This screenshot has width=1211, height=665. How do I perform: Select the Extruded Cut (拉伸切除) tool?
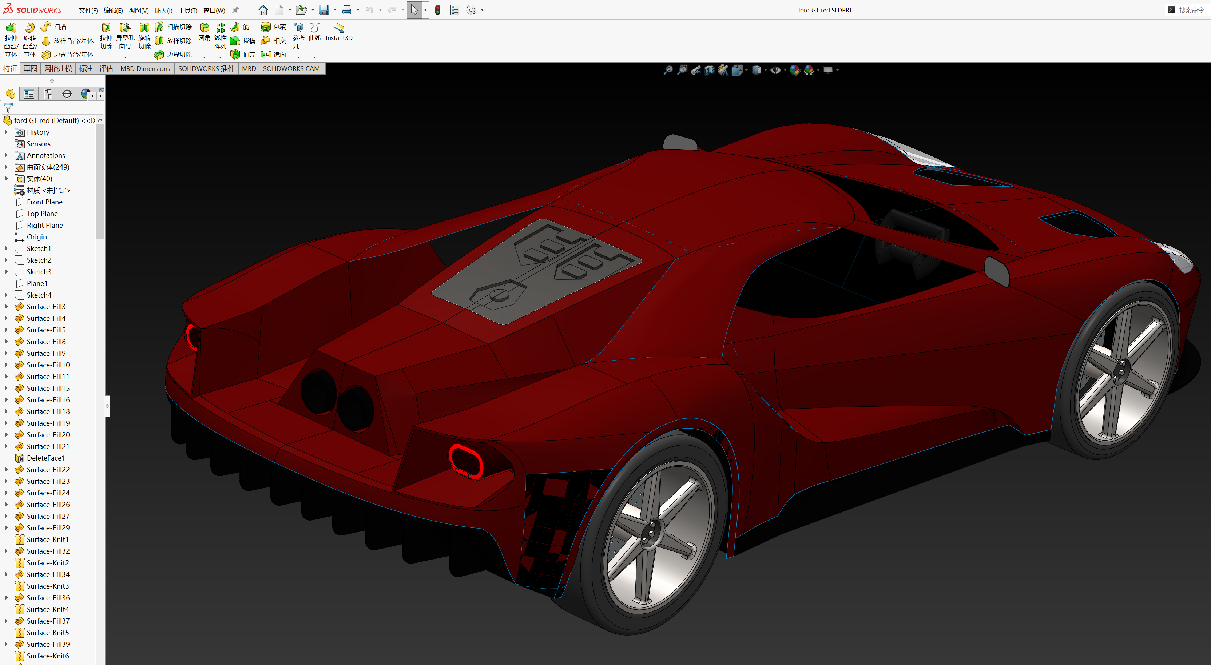[106, 36]
